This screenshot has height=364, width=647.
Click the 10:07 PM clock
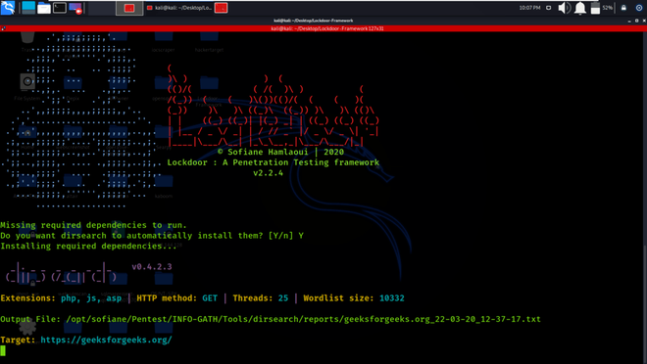pos(529,8)
